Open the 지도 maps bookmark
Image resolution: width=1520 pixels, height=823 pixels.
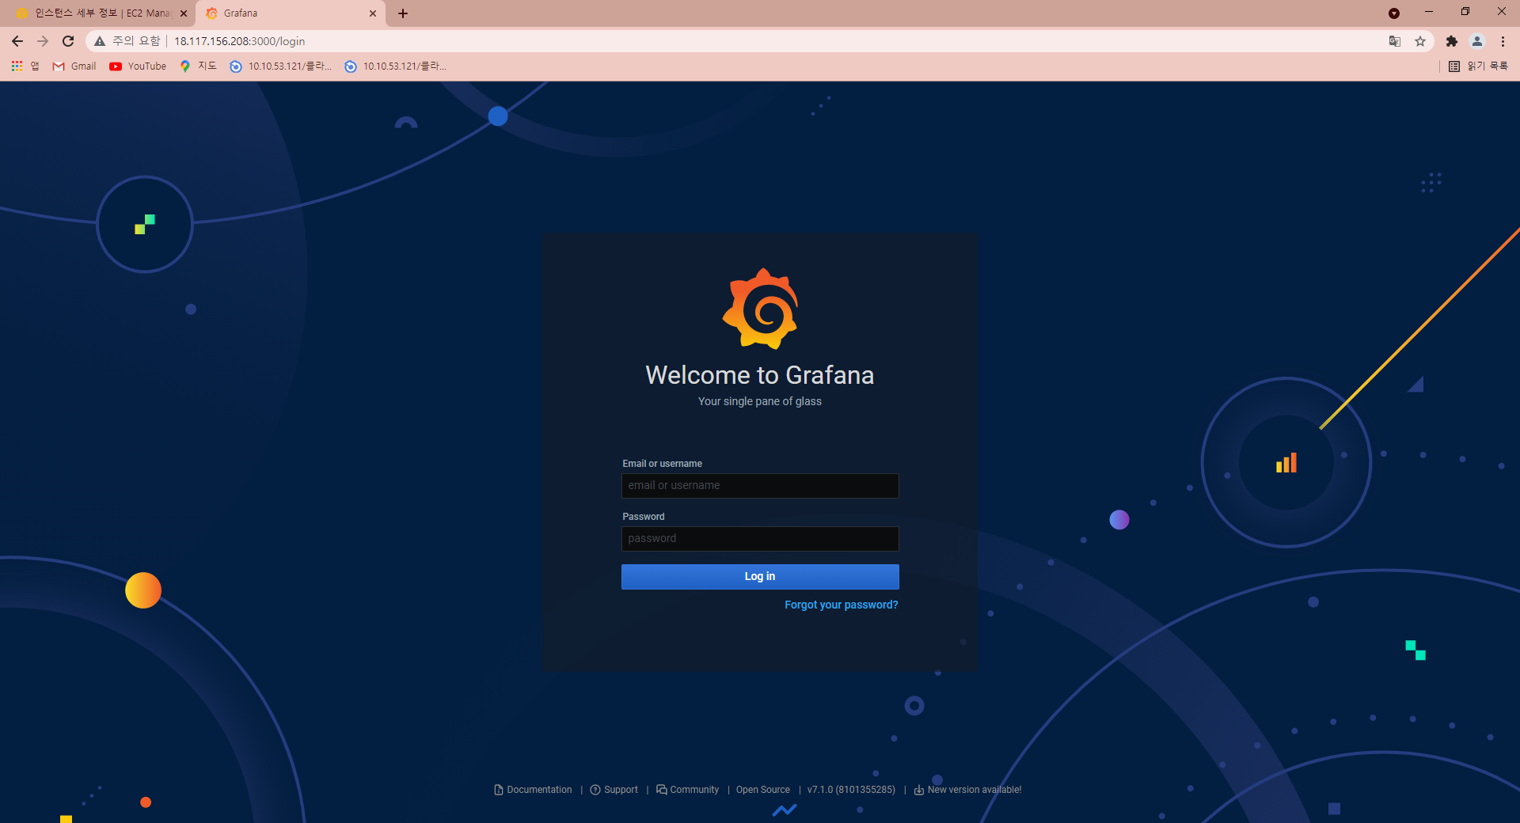click(198, 66)
